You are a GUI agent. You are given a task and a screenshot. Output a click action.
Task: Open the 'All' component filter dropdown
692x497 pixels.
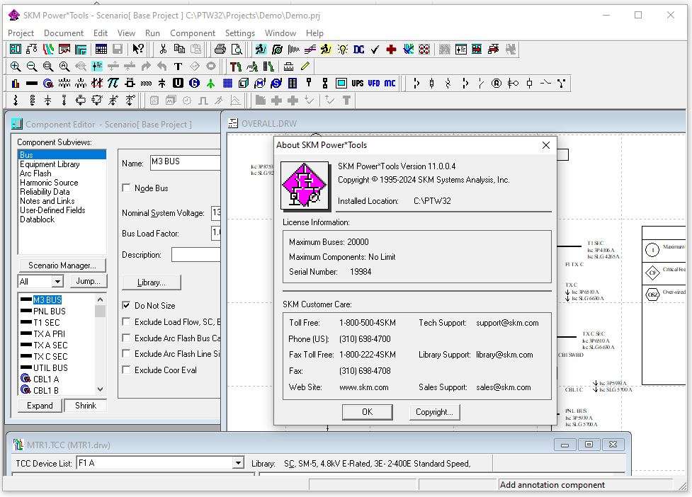click(x=57, y=281)
